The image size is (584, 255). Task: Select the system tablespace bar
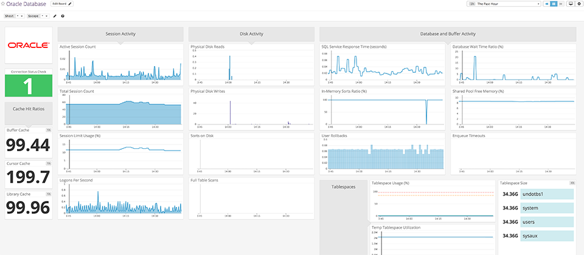point(547,208)
